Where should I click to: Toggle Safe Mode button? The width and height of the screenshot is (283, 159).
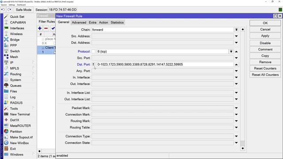(23, 10)
